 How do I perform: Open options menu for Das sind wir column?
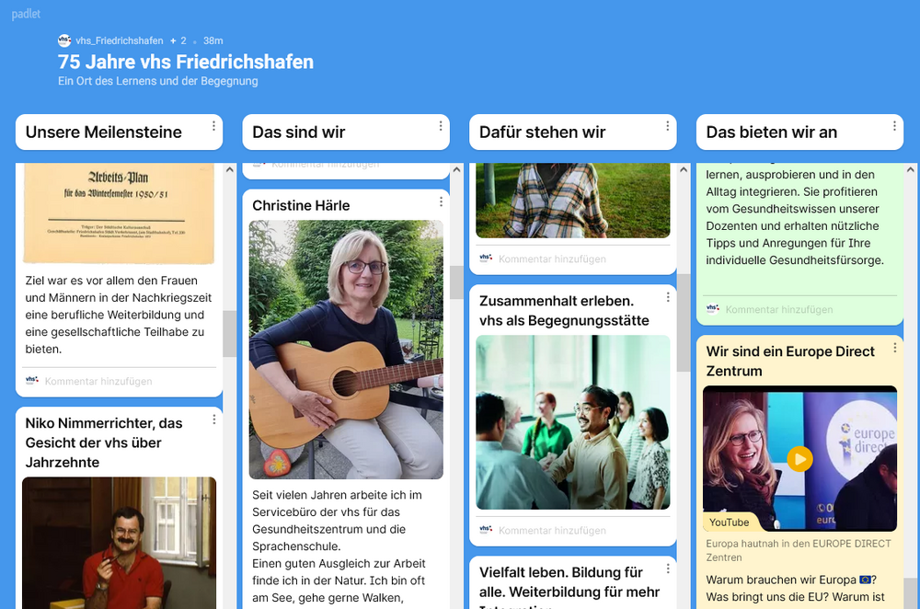(x=441, y=125)
